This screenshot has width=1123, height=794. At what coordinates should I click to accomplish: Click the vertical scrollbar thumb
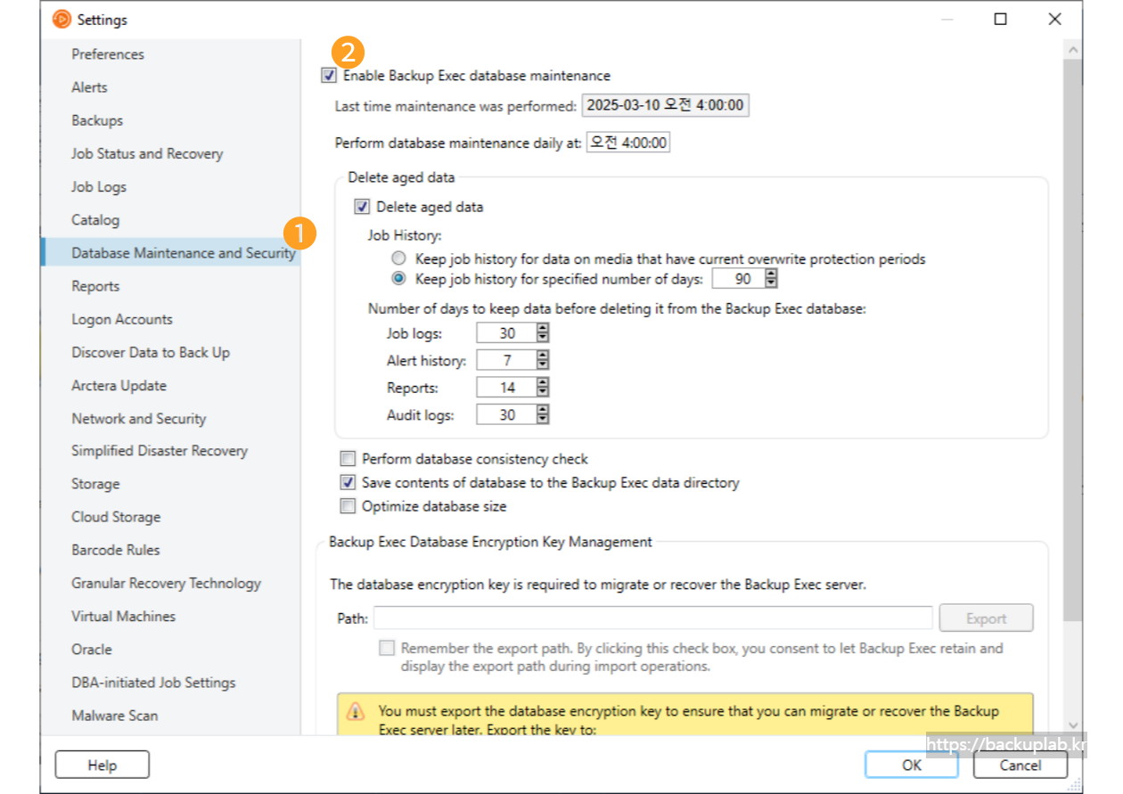[x=1074, y=340]
